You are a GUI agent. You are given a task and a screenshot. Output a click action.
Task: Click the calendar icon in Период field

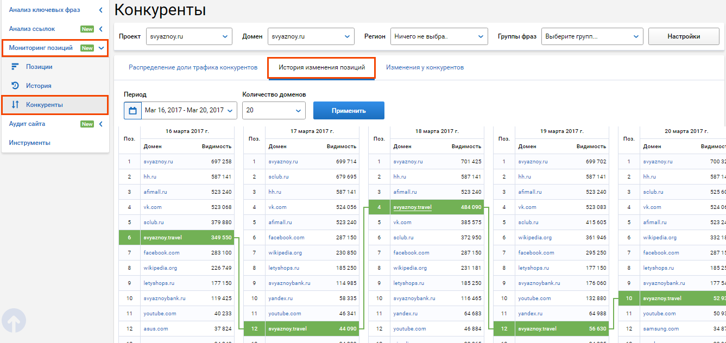point(132,110)
